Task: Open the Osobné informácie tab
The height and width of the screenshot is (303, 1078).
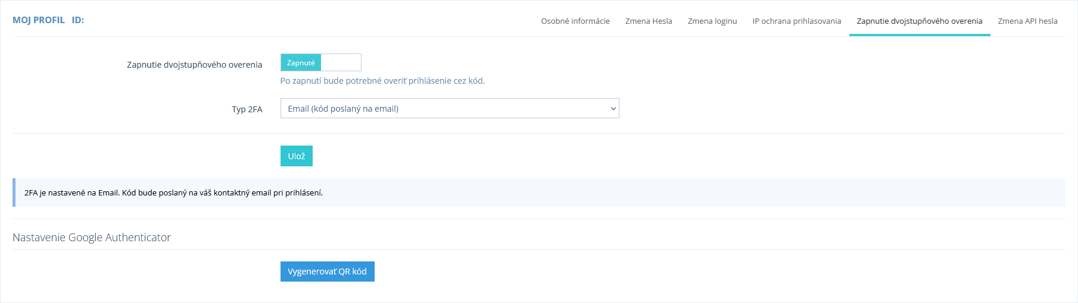Action: [575, 21]
